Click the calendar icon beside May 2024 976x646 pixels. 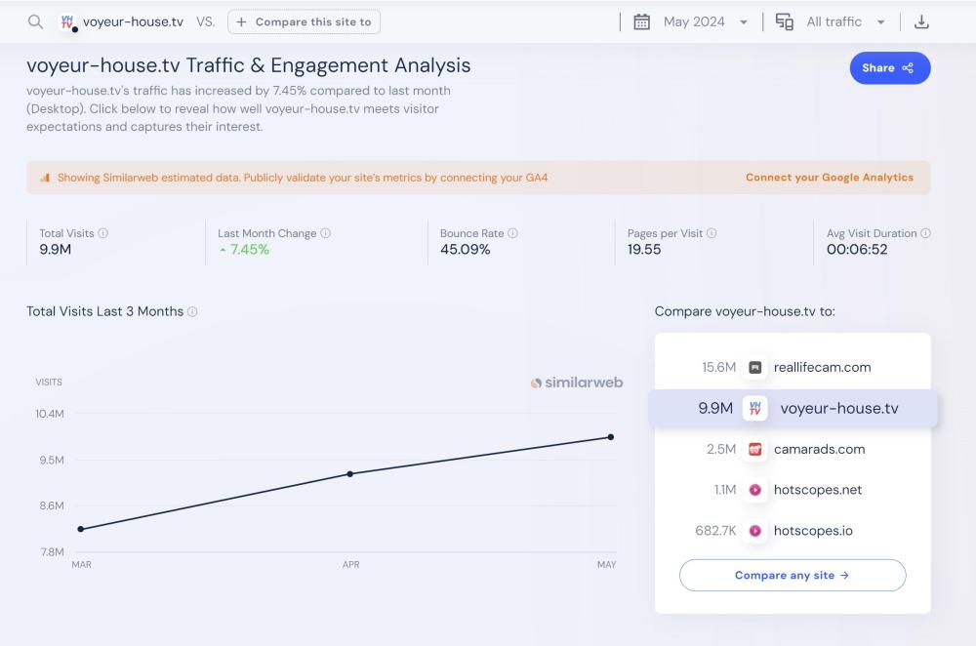point(641,21)
